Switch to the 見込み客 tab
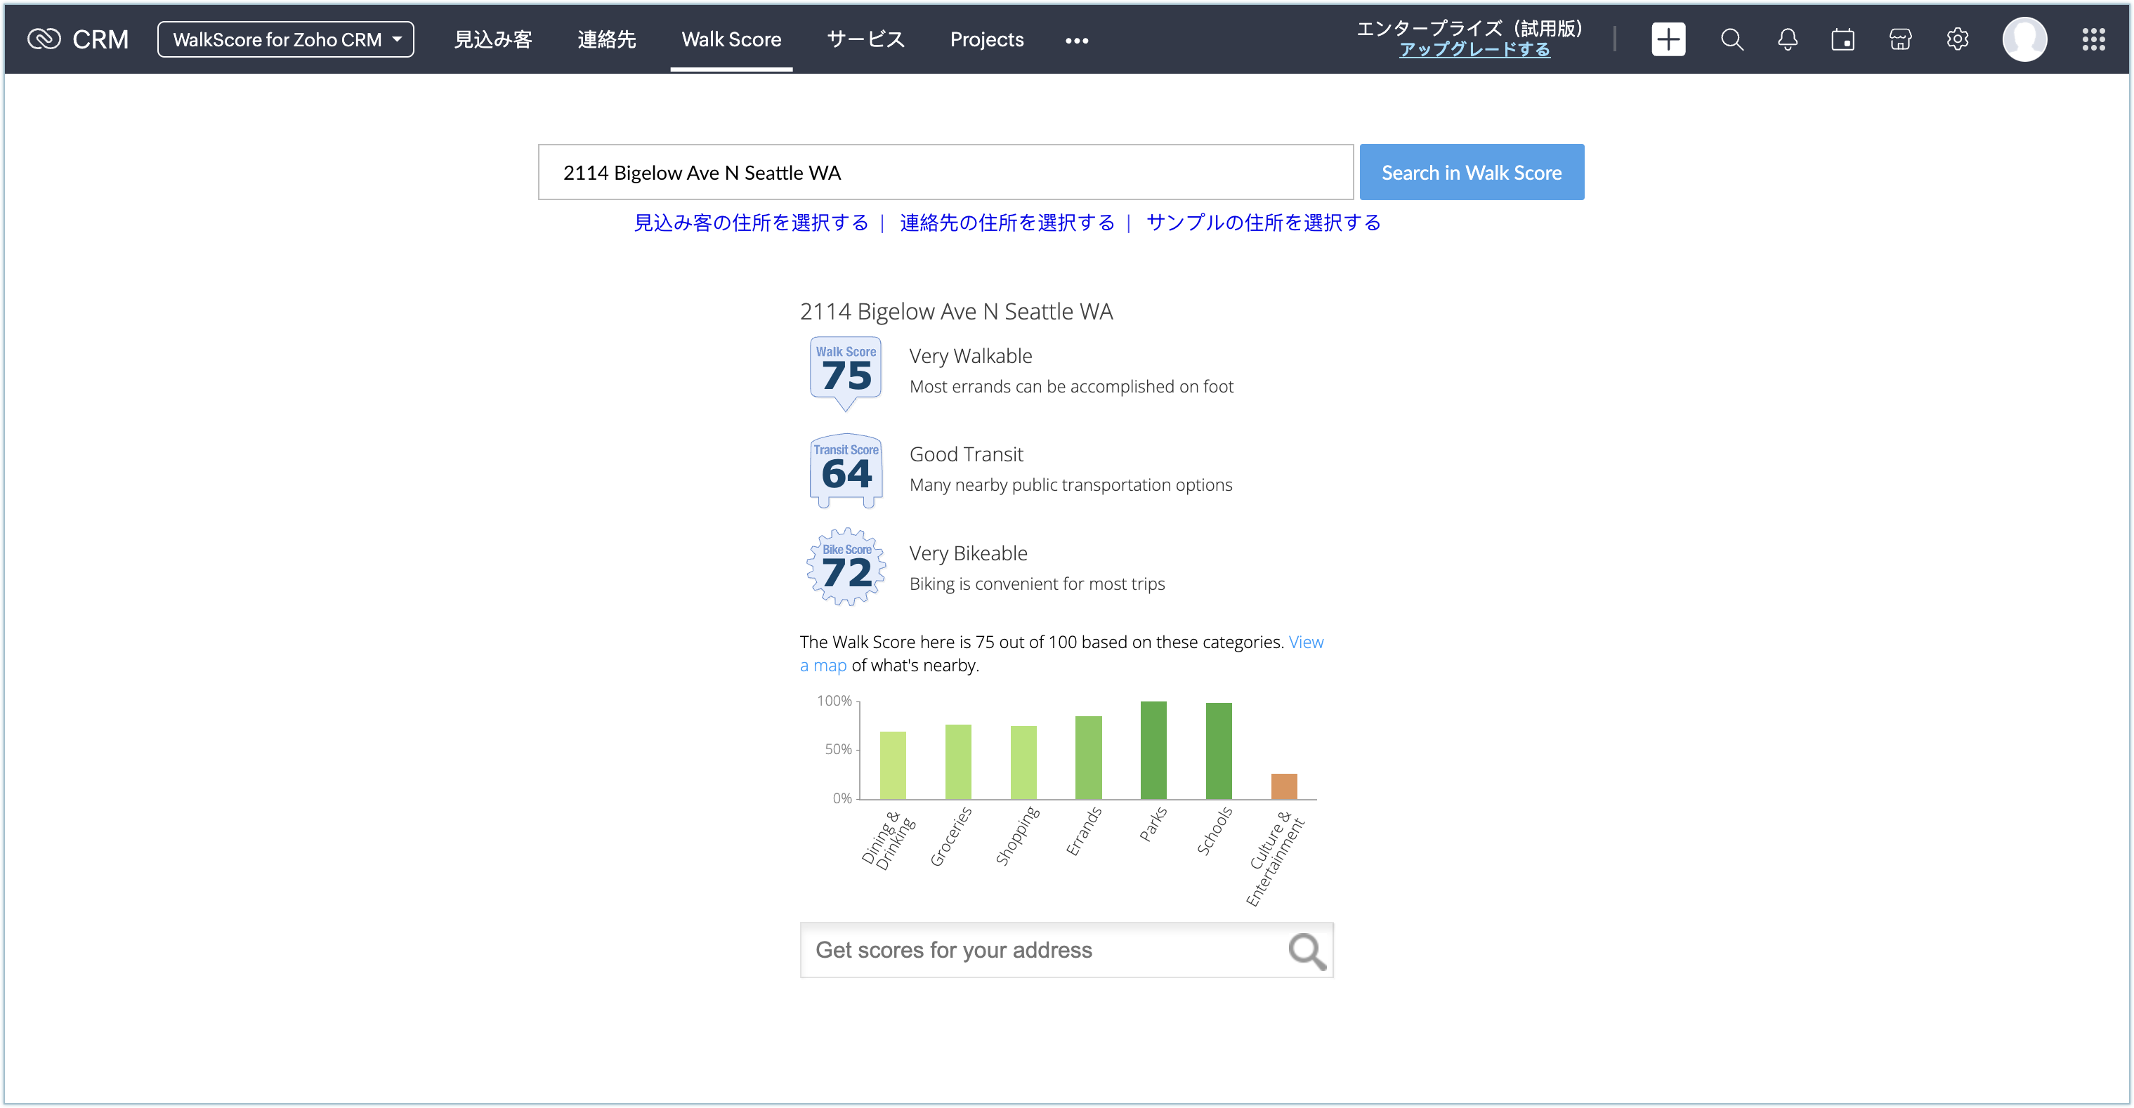Image resolution: width=2134 pixels, height=1108 pixels. coord(493,39)
